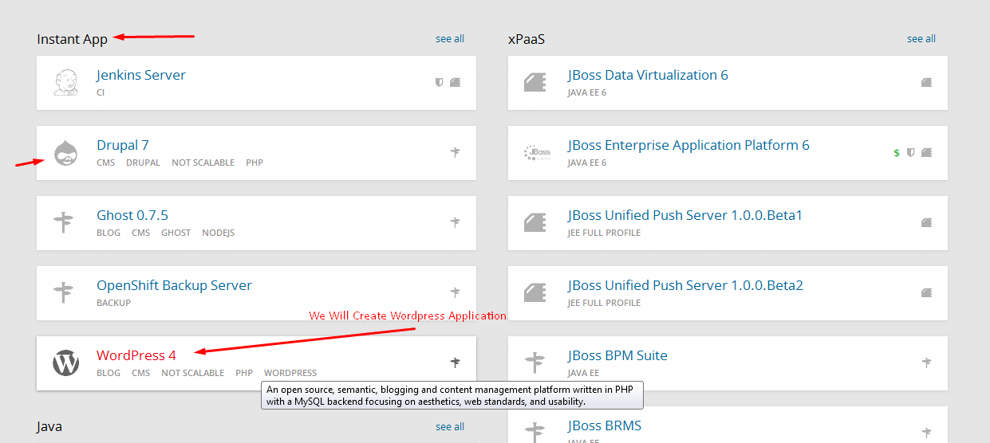Click JAVA EE tag under JBoss BPM Suite

[583, 373]
